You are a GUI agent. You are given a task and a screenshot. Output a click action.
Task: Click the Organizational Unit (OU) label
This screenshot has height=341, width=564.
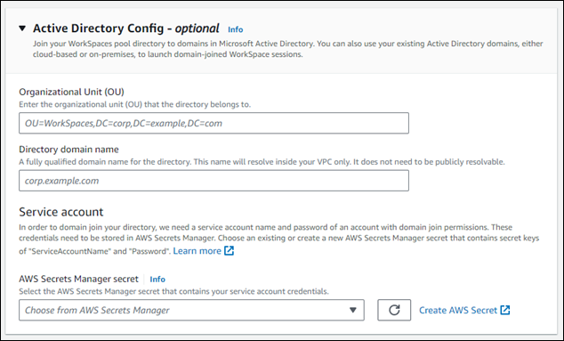click(71, 93)
